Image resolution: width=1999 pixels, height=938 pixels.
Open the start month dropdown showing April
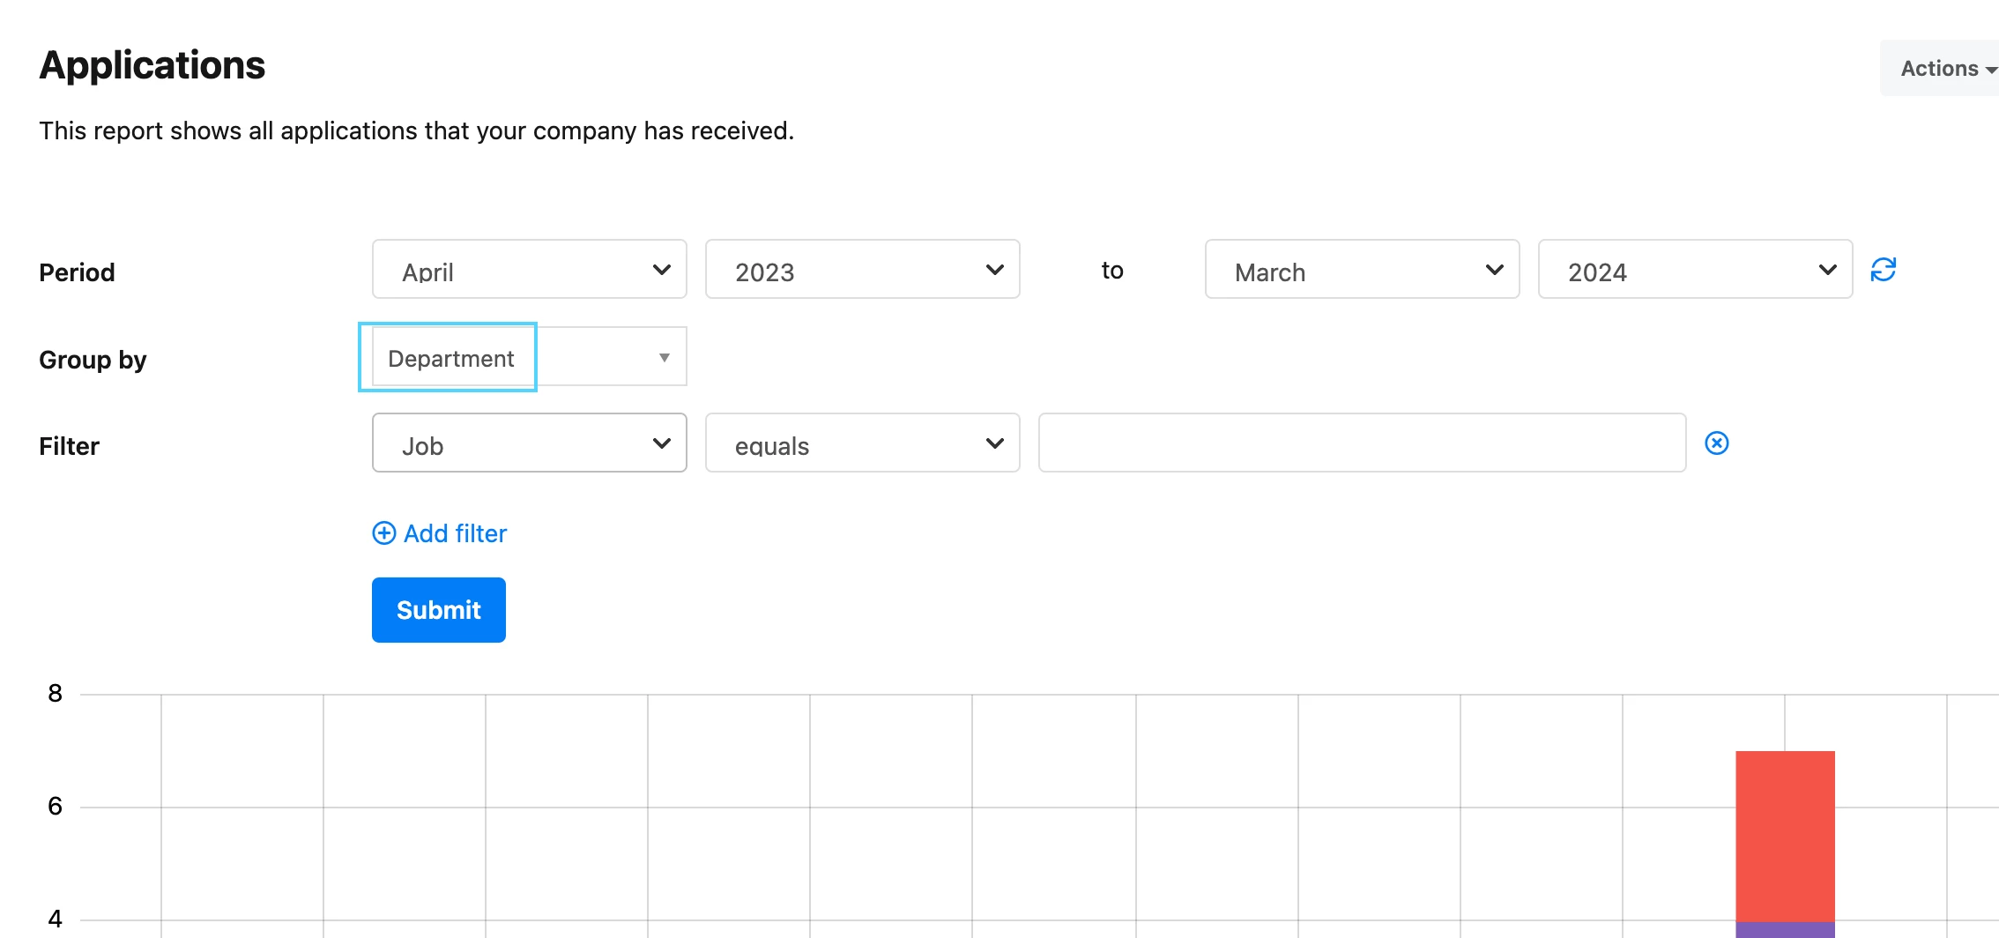click(x=529, y=269)
